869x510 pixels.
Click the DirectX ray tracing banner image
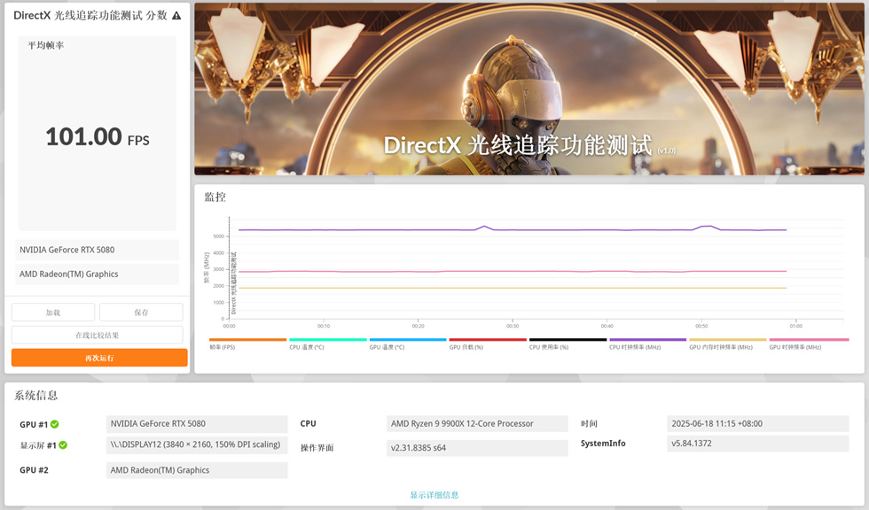click(529, 89)
